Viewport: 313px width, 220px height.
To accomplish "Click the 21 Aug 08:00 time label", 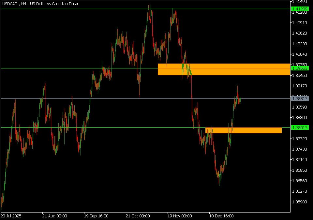I will (54, 216).
